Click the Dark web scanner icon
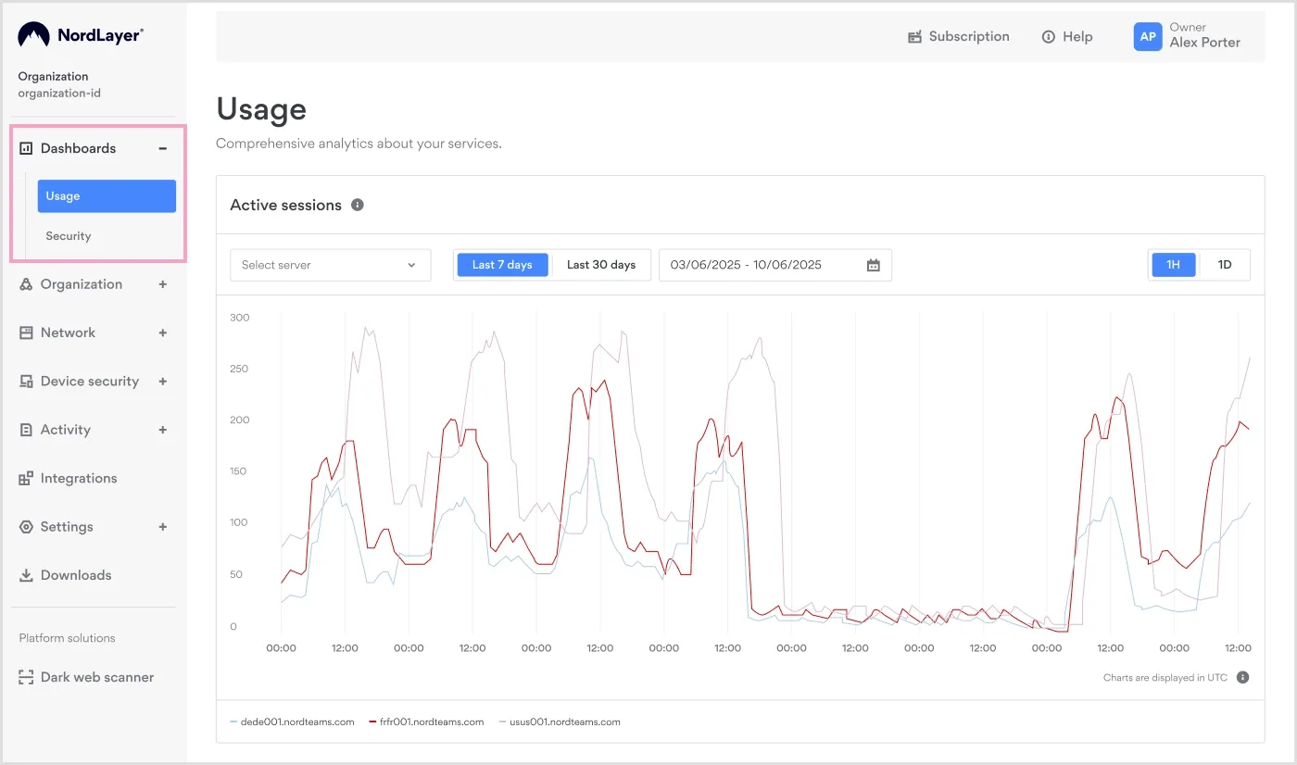1297x765 pixels. pos(26,677)
